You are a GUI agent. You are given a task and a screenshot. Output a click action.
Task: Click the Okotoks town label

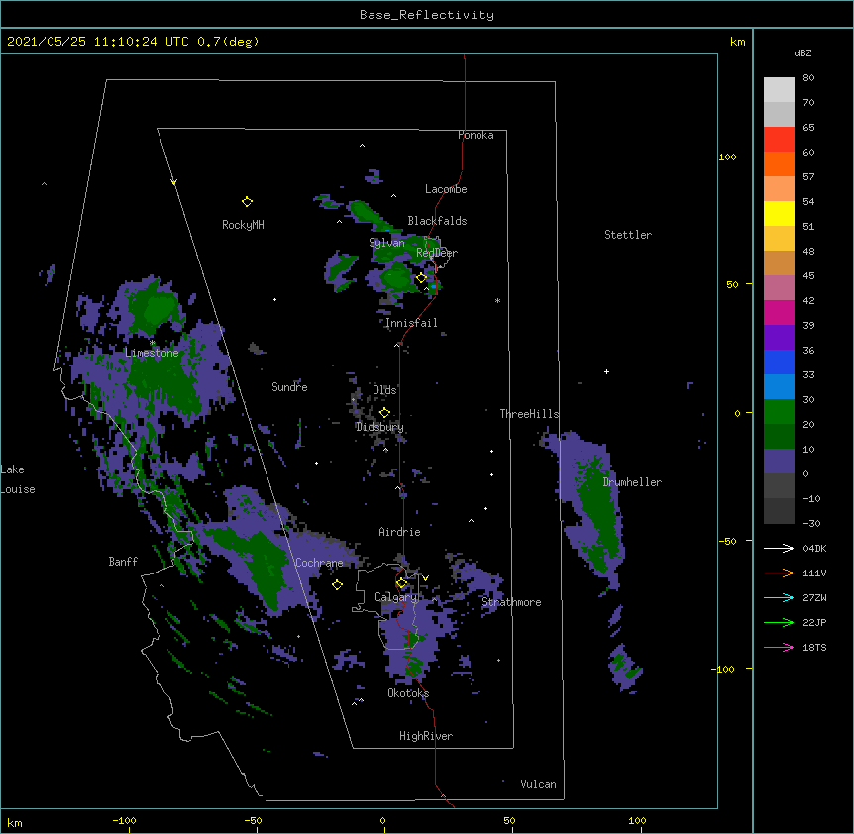[x=408, y=693]
